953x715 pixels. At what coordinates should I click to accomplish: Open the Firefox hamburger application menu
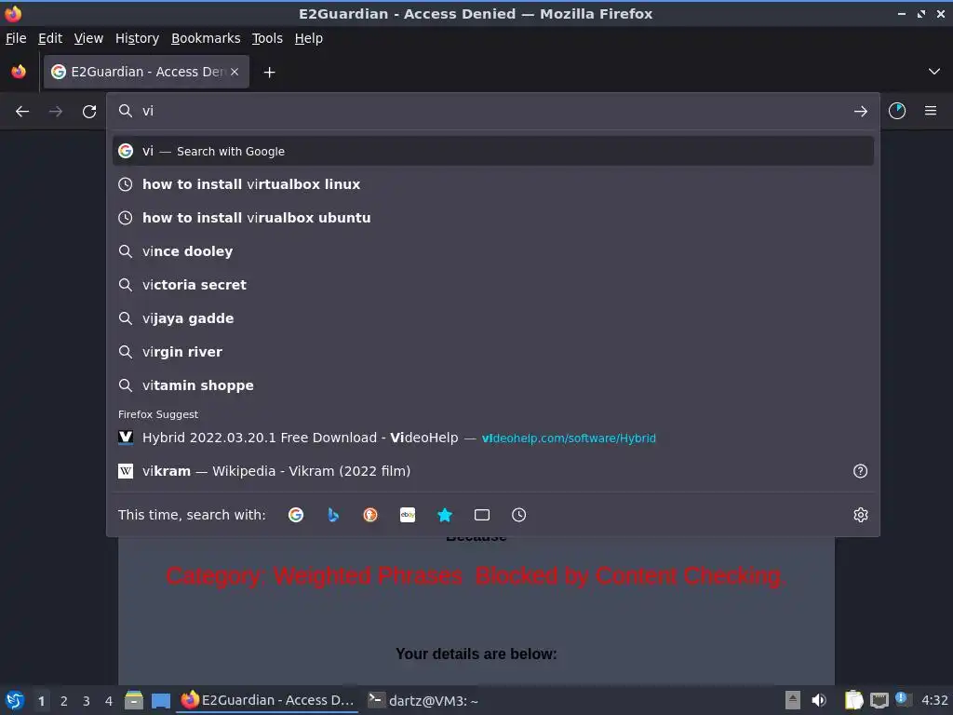931,111
